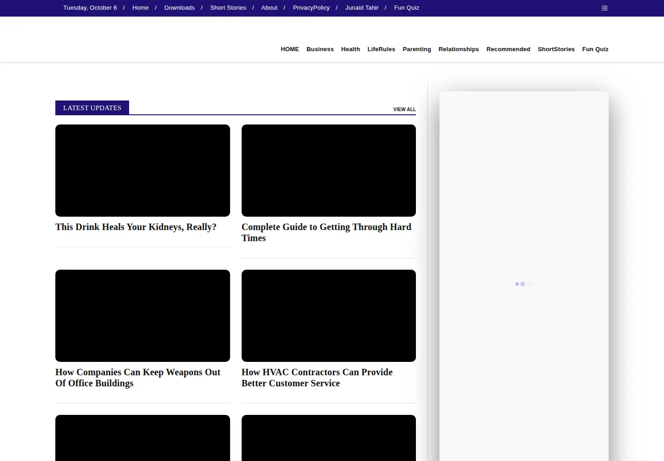
Task: Open "How Companies Can Keep Weapons Out" title
Action: 138,378
